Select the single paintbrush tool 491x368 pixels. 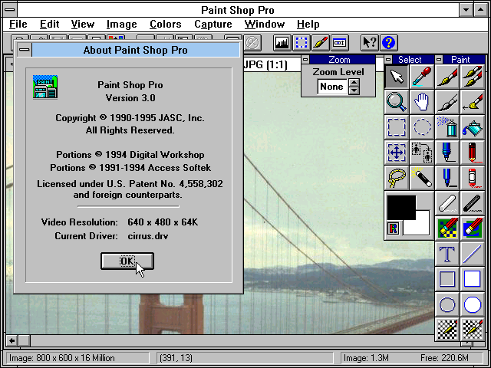[447, 77]
